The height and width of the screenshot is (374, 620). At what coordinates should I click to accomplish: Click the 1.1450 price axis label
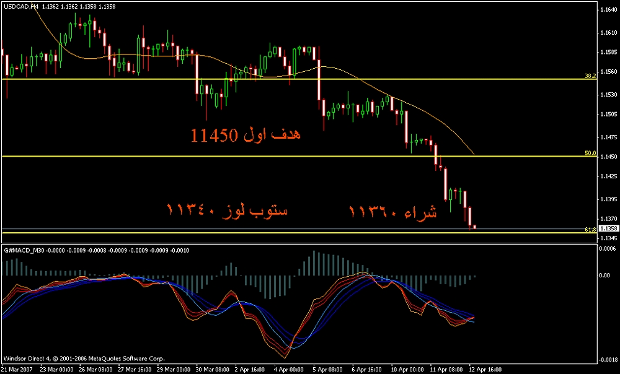tap(608, 157)
